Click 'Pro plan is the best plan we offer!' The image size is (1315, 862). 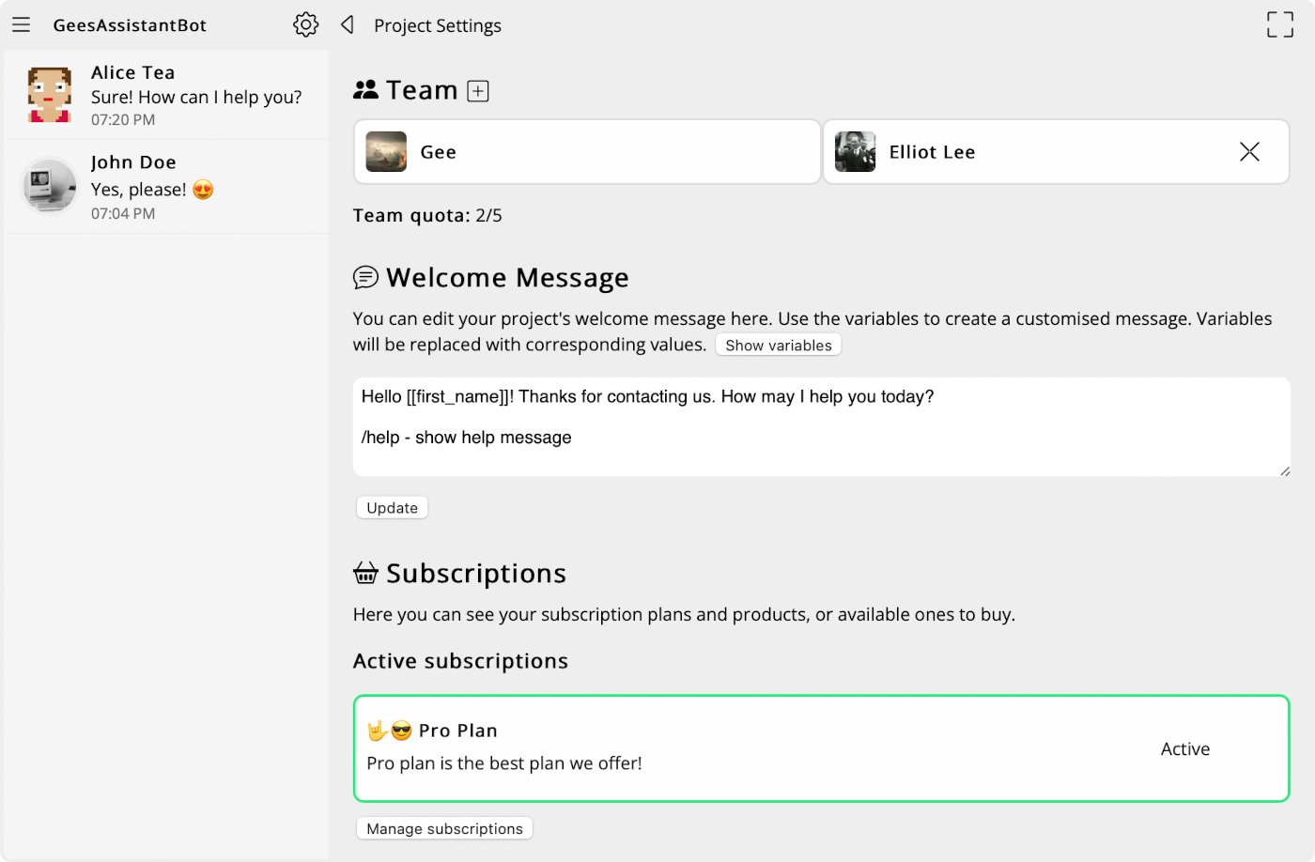[504, 763]
